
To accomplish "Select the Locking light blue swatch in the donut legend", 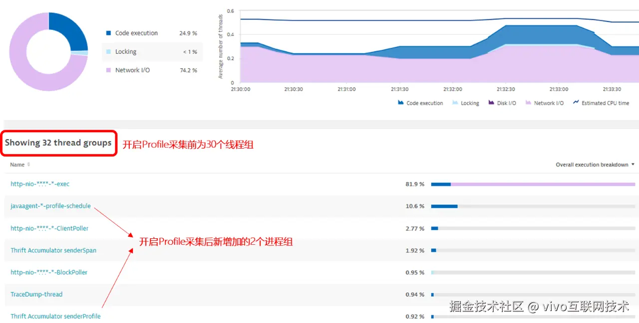I will point(108,51).
